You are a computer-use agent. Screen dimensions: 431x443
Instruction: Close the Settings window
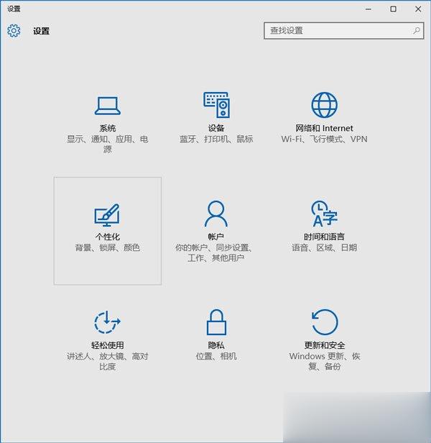[x=418, y=9]
